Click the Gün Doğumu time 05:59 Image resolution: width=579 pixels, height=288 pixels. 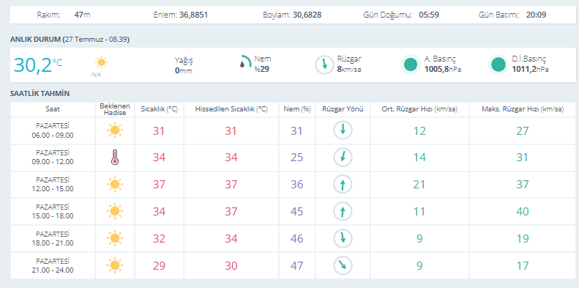point(429,15)
